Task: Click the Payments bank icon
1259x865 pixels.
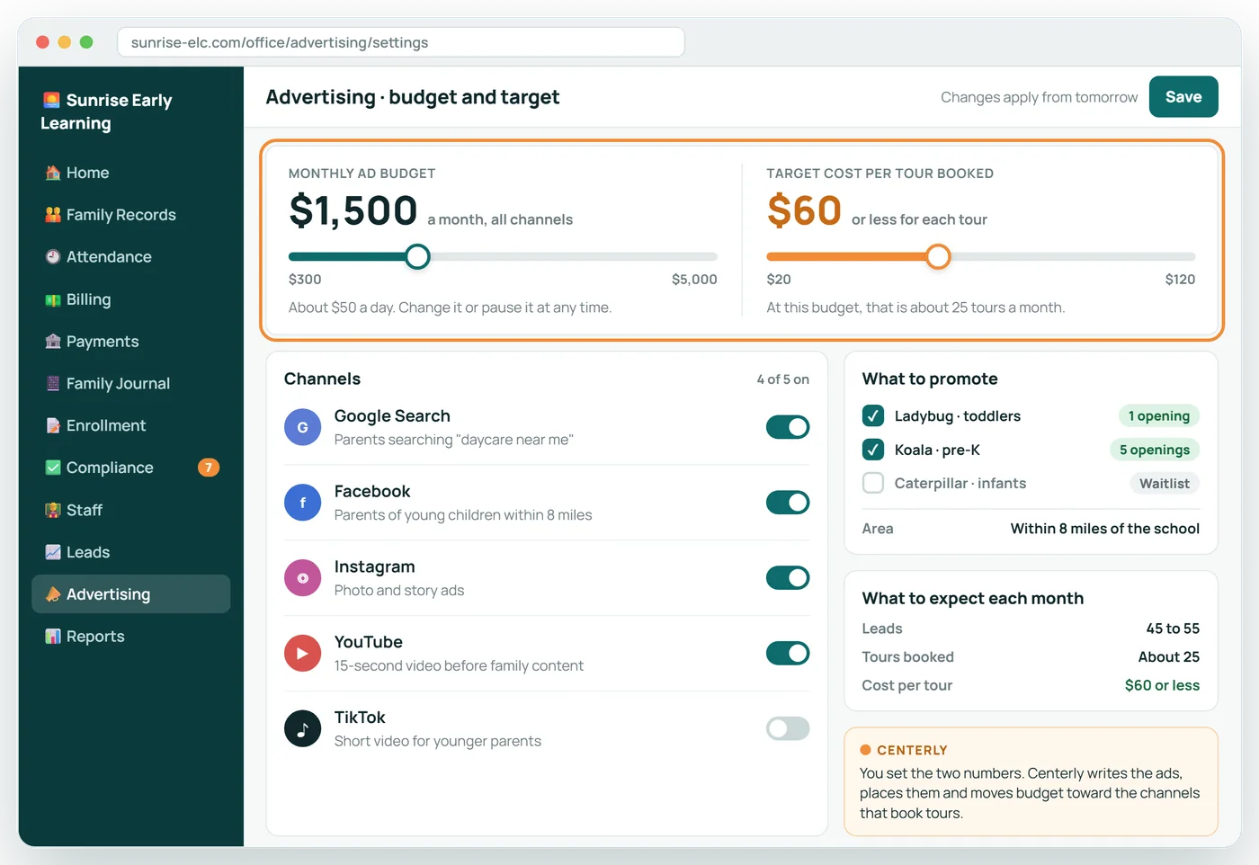Action: pos(53,342)
